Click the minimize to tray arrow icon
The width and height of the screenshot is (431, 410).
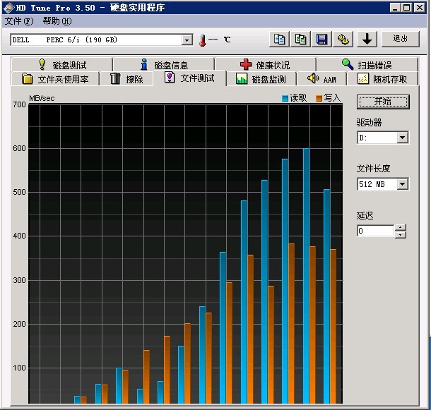click(367, 40)
